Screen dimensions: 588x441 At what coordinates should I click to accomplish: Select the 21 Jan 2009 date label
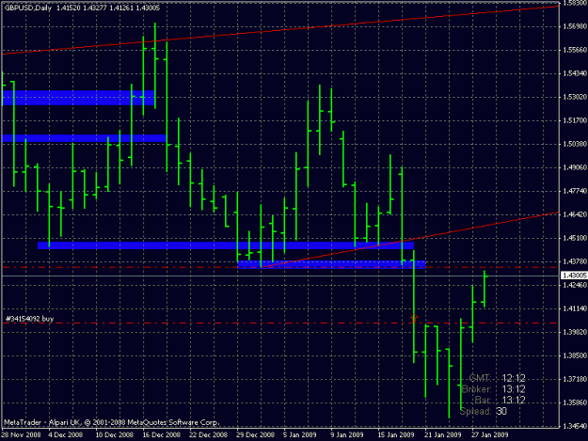pos(443,435)
